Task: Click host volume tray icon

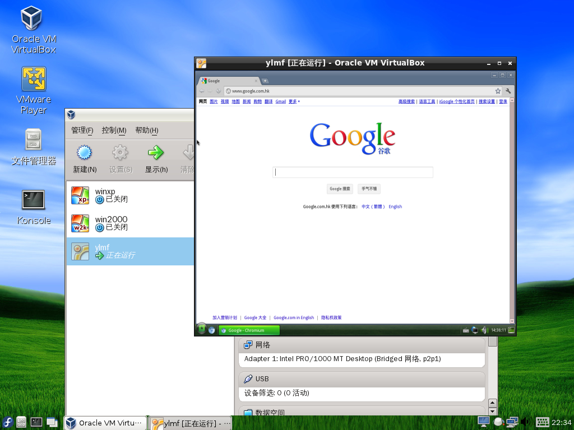Action: (526, 422)
